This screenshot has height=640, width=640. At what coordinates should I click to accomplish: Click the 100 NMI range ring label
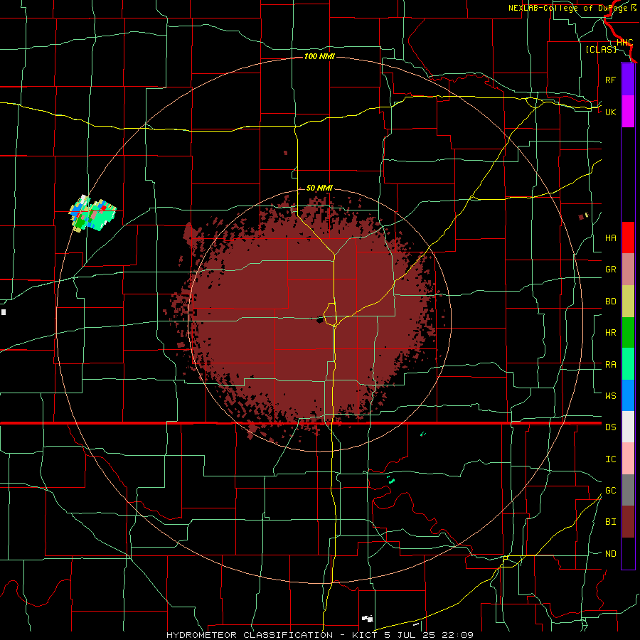coord(319,56)
